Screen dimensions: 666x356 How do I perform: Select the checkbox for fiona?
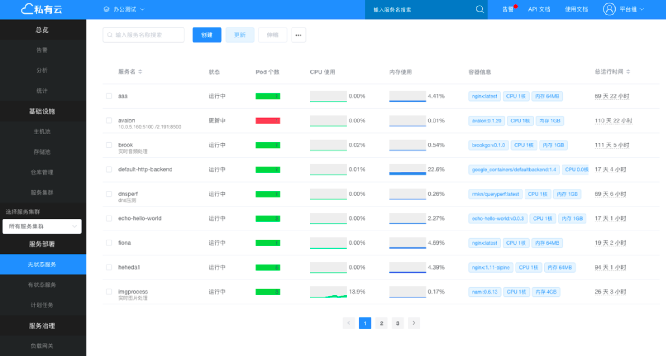[x=109, y=243]
